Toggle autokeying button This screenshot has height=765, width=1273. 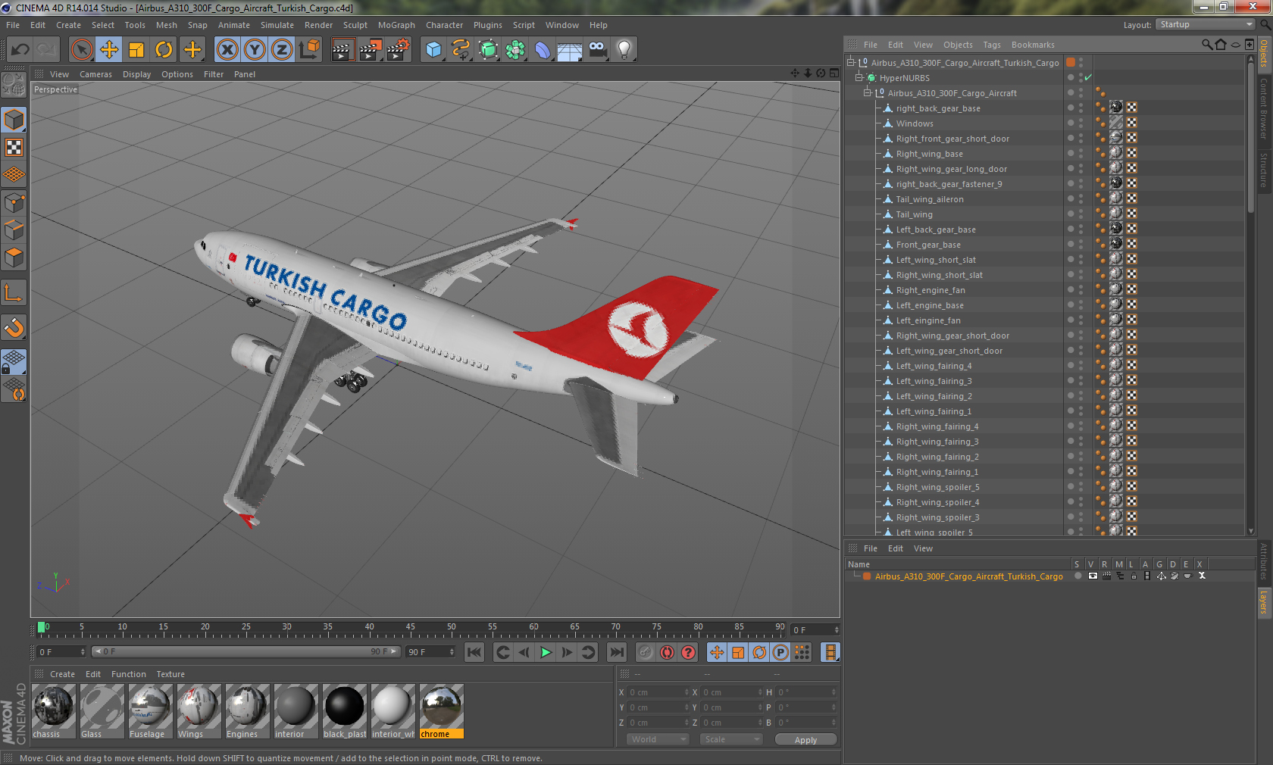667,652
